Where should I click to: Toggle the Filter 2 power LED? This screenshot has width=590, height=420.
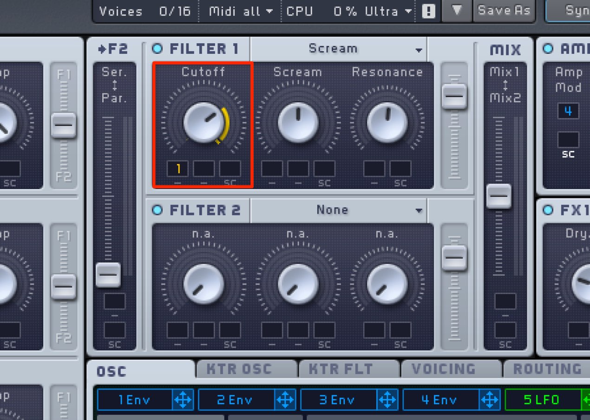click(x=157, y=210)
